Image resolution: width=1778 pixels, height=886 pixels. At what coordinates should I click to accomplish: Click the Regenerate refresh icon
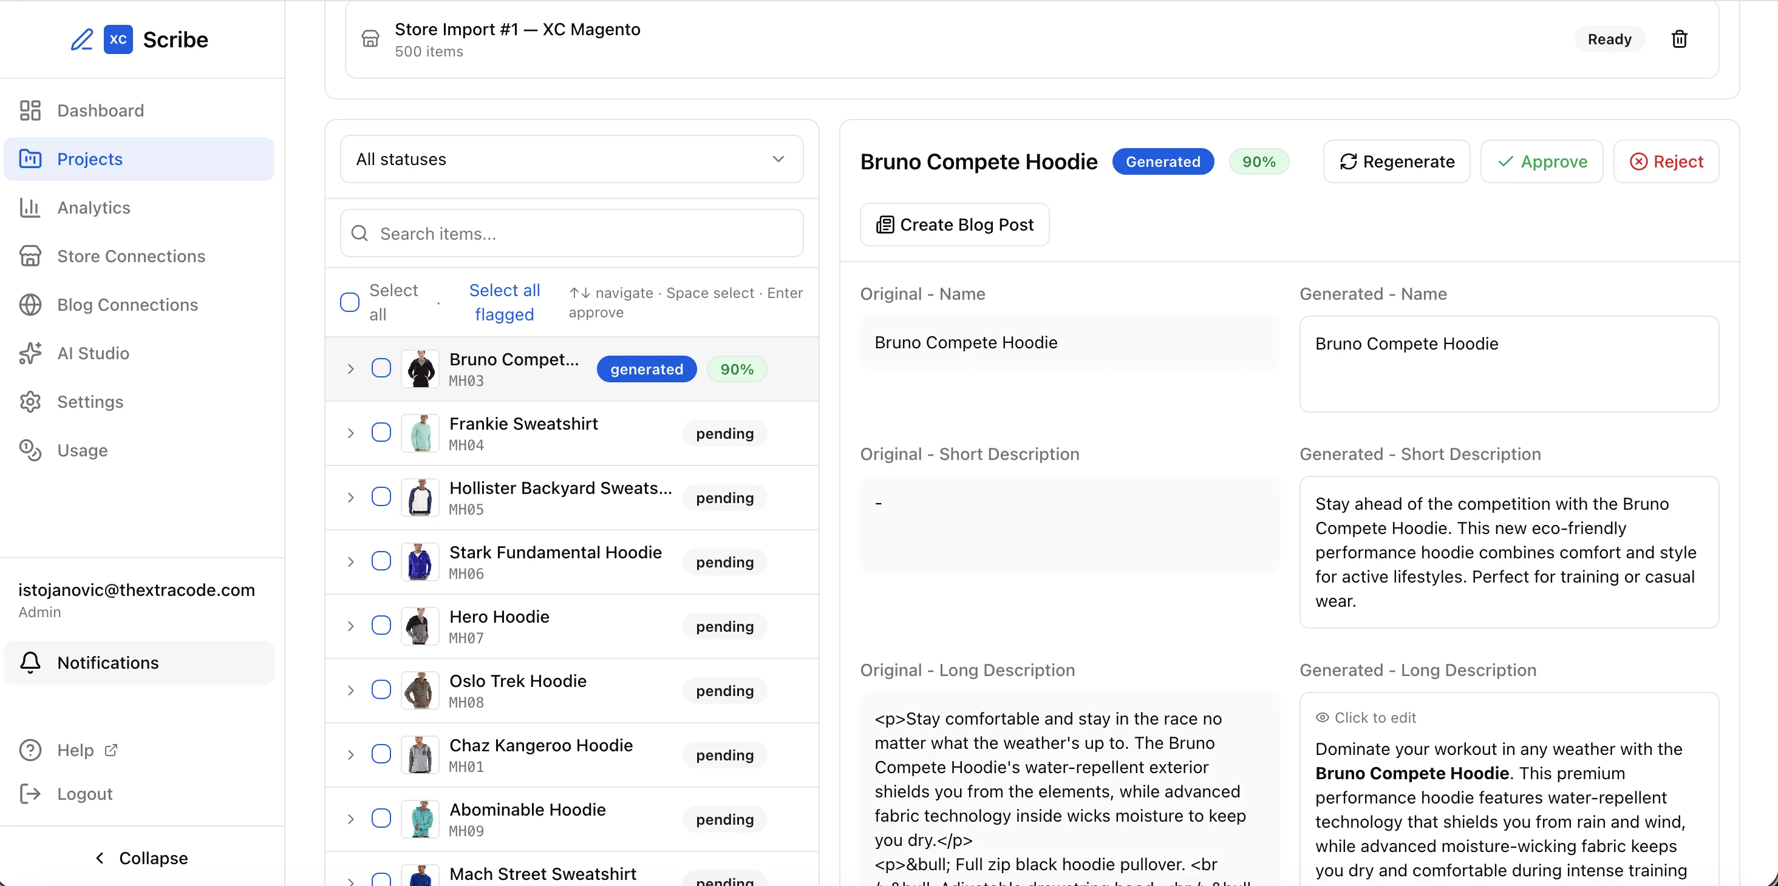(1348, 161)
